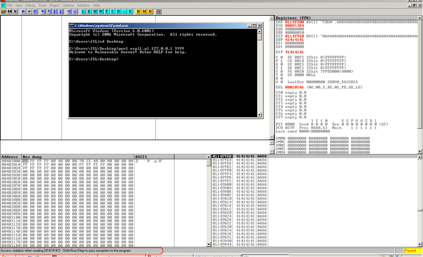423x257 pixels.
Task: Show Executable modules with the E button
Action: click(x=89, y=12)
